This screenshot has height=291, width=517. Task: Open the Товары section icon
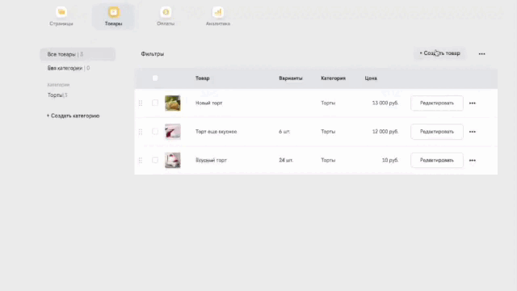coord(114,12)
